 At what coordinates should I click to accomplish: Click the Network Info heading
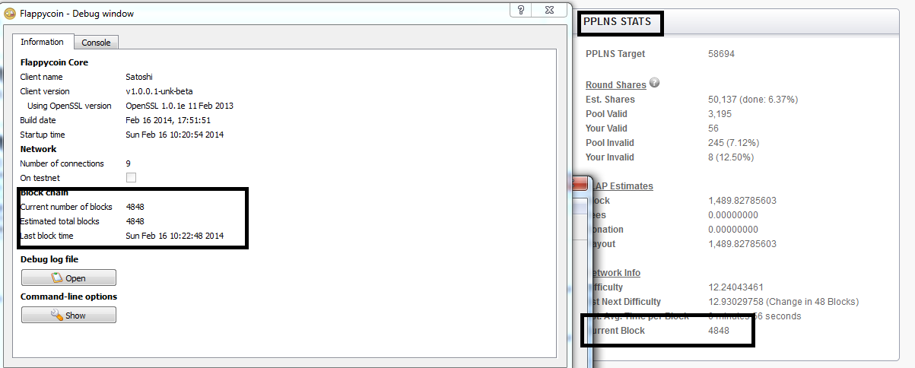pyautogui.click(x=615, y=273)
